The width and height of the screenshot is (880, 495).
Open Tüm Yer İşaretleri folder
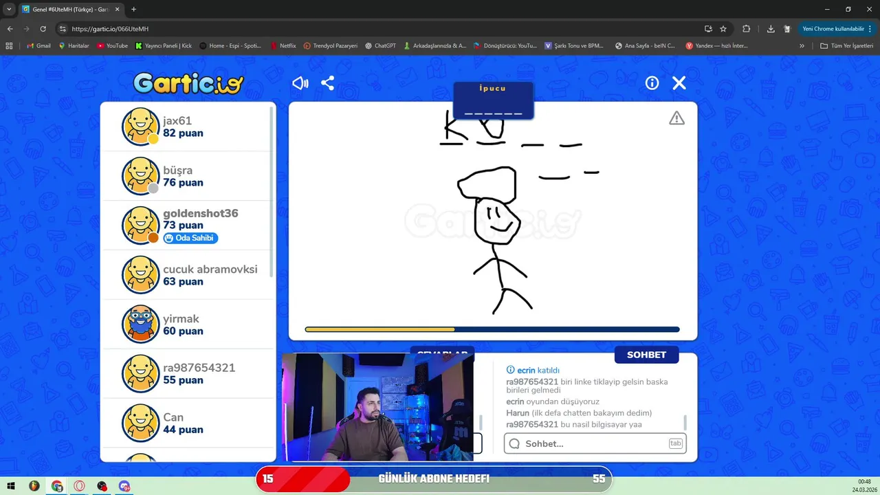point(846,46)
